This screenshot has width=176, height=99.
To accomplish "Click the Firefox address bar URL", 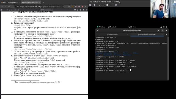I will click(x=40, y=7).
